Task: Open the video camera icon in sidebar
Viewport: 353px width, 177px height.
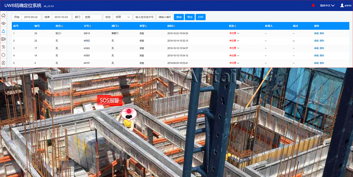Action: click(3, 39)
